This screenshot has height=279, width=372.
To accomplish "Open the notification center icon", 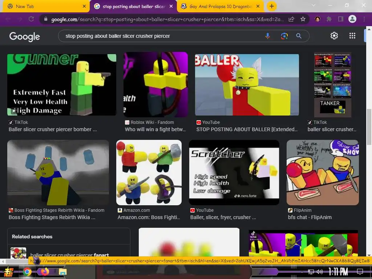I will (360, 271).
